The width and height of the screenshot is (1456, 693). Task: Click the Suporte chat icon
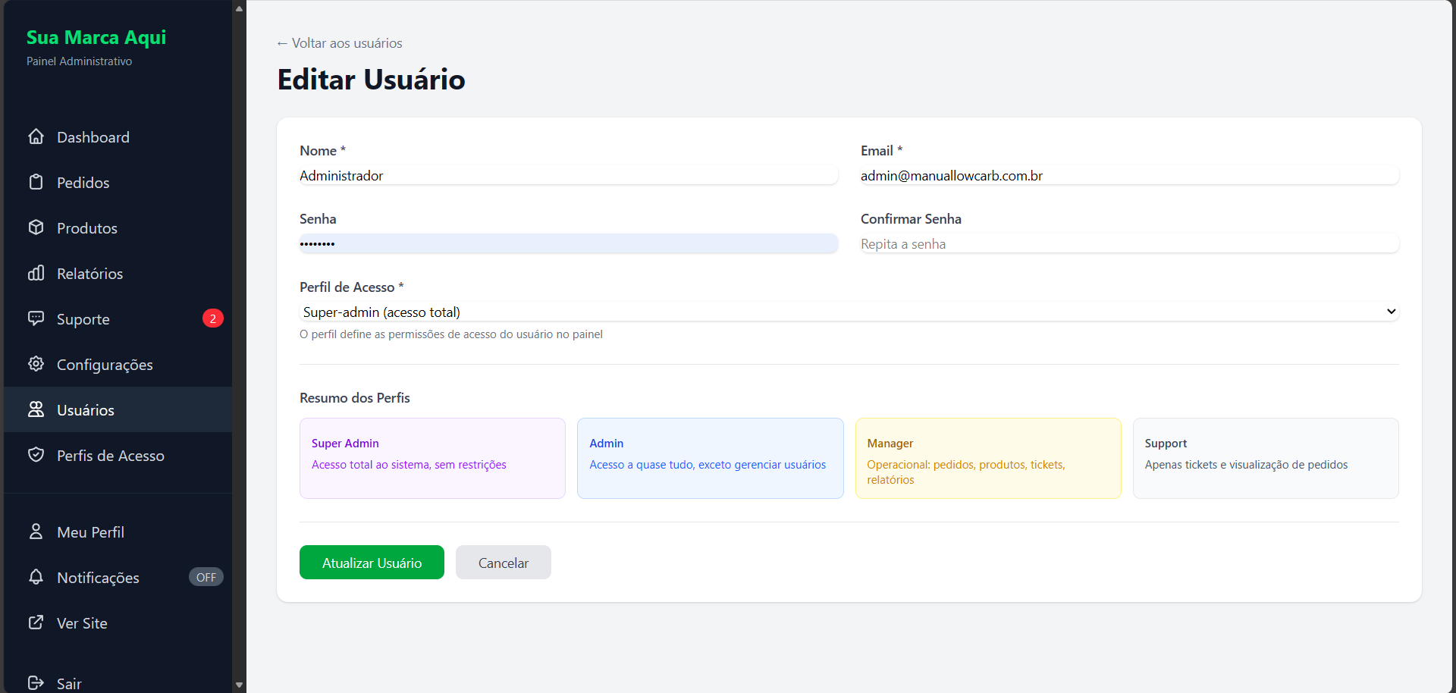coord(36,318)
